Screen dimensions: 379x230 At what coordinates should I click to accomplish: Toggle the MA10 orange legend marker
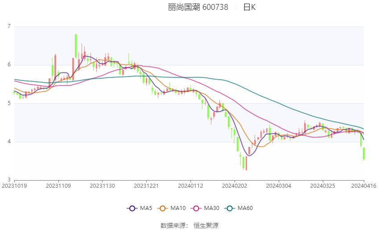163,208
